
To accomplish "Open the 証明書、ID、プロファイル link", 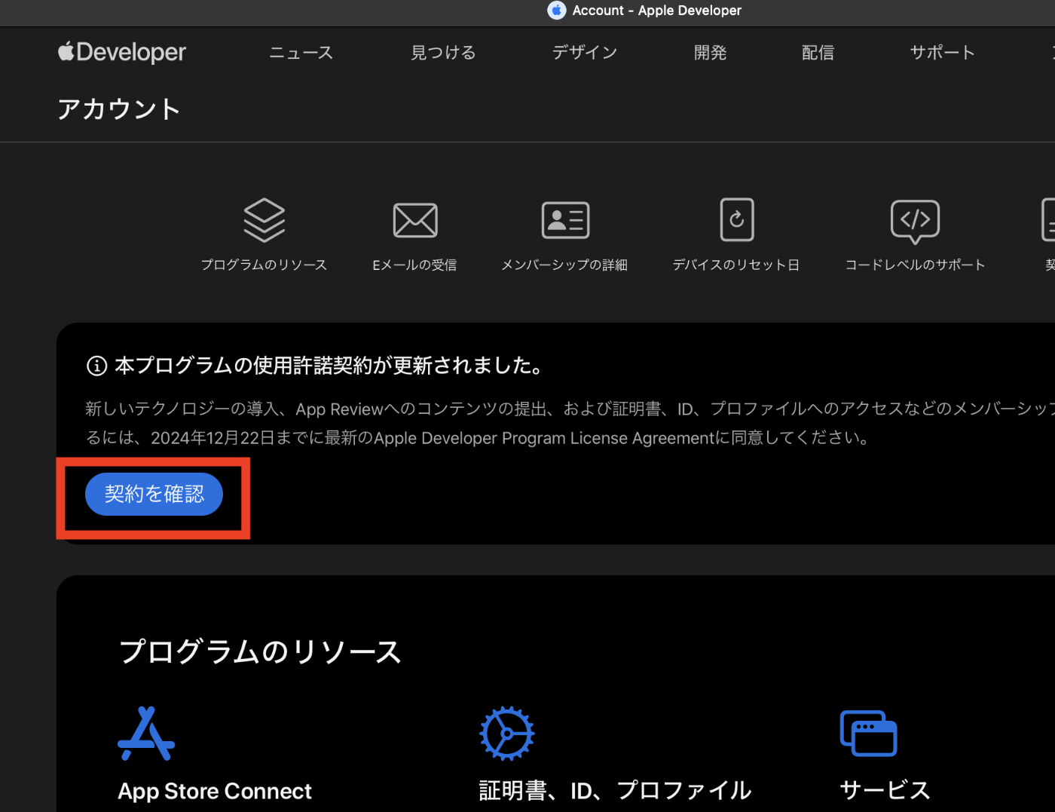I will pyautogui.click(x=616, y=791).
